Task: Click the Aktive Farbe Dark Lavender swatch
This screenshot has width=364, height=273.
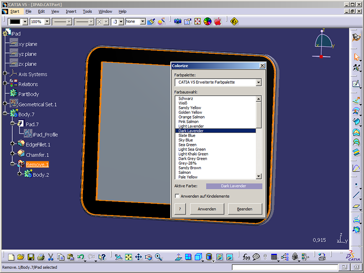Action: (234, 186)
